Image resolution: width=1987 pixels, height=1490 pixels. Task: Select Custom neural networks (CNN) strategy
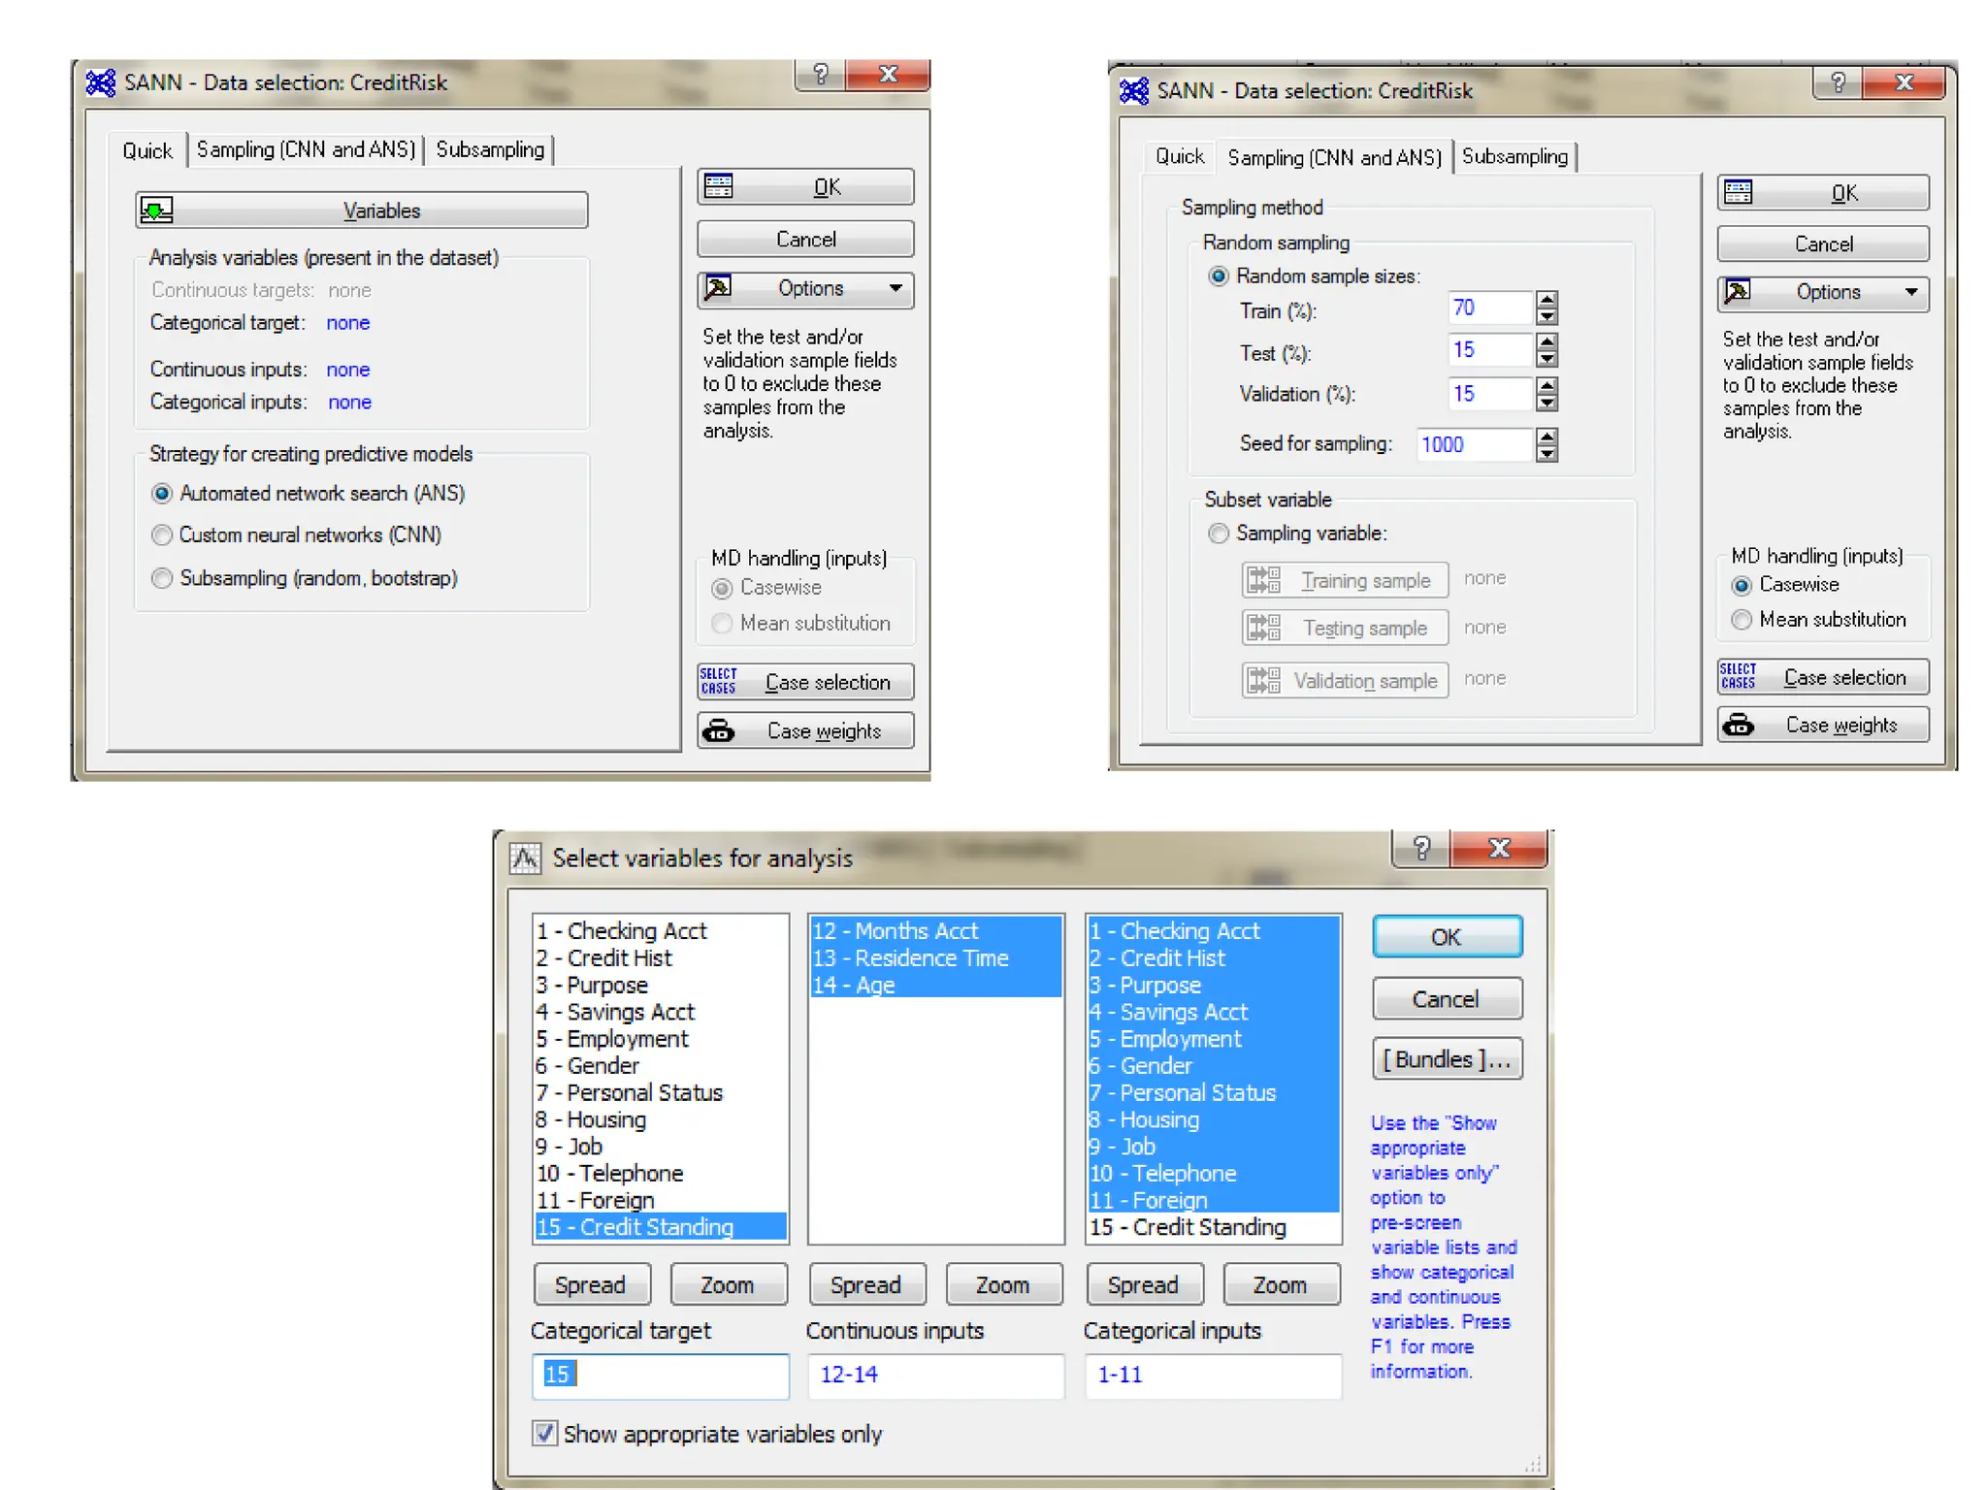point(162,535)
